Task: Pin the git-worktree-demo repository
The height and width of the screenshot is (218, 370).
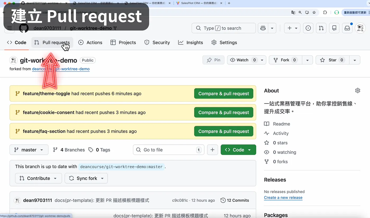Action: (x=214, y=60)
